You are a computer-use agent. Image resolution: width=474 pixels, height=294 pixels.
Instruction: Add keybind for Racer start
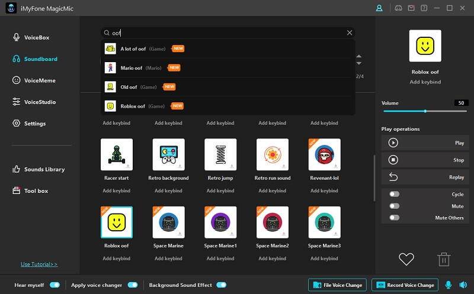(x=116, y=190)
